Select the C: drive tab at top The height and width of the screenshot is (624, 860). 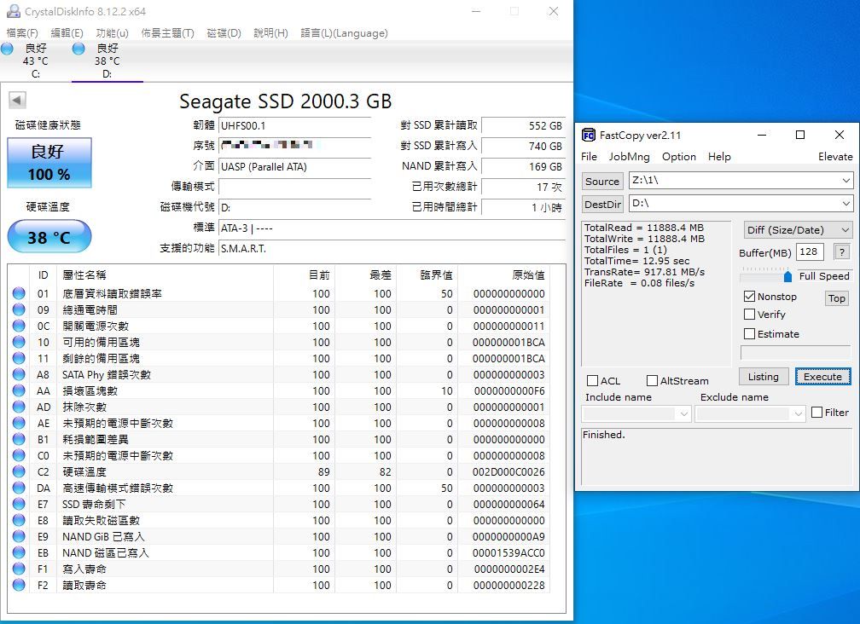click(36, 61)
